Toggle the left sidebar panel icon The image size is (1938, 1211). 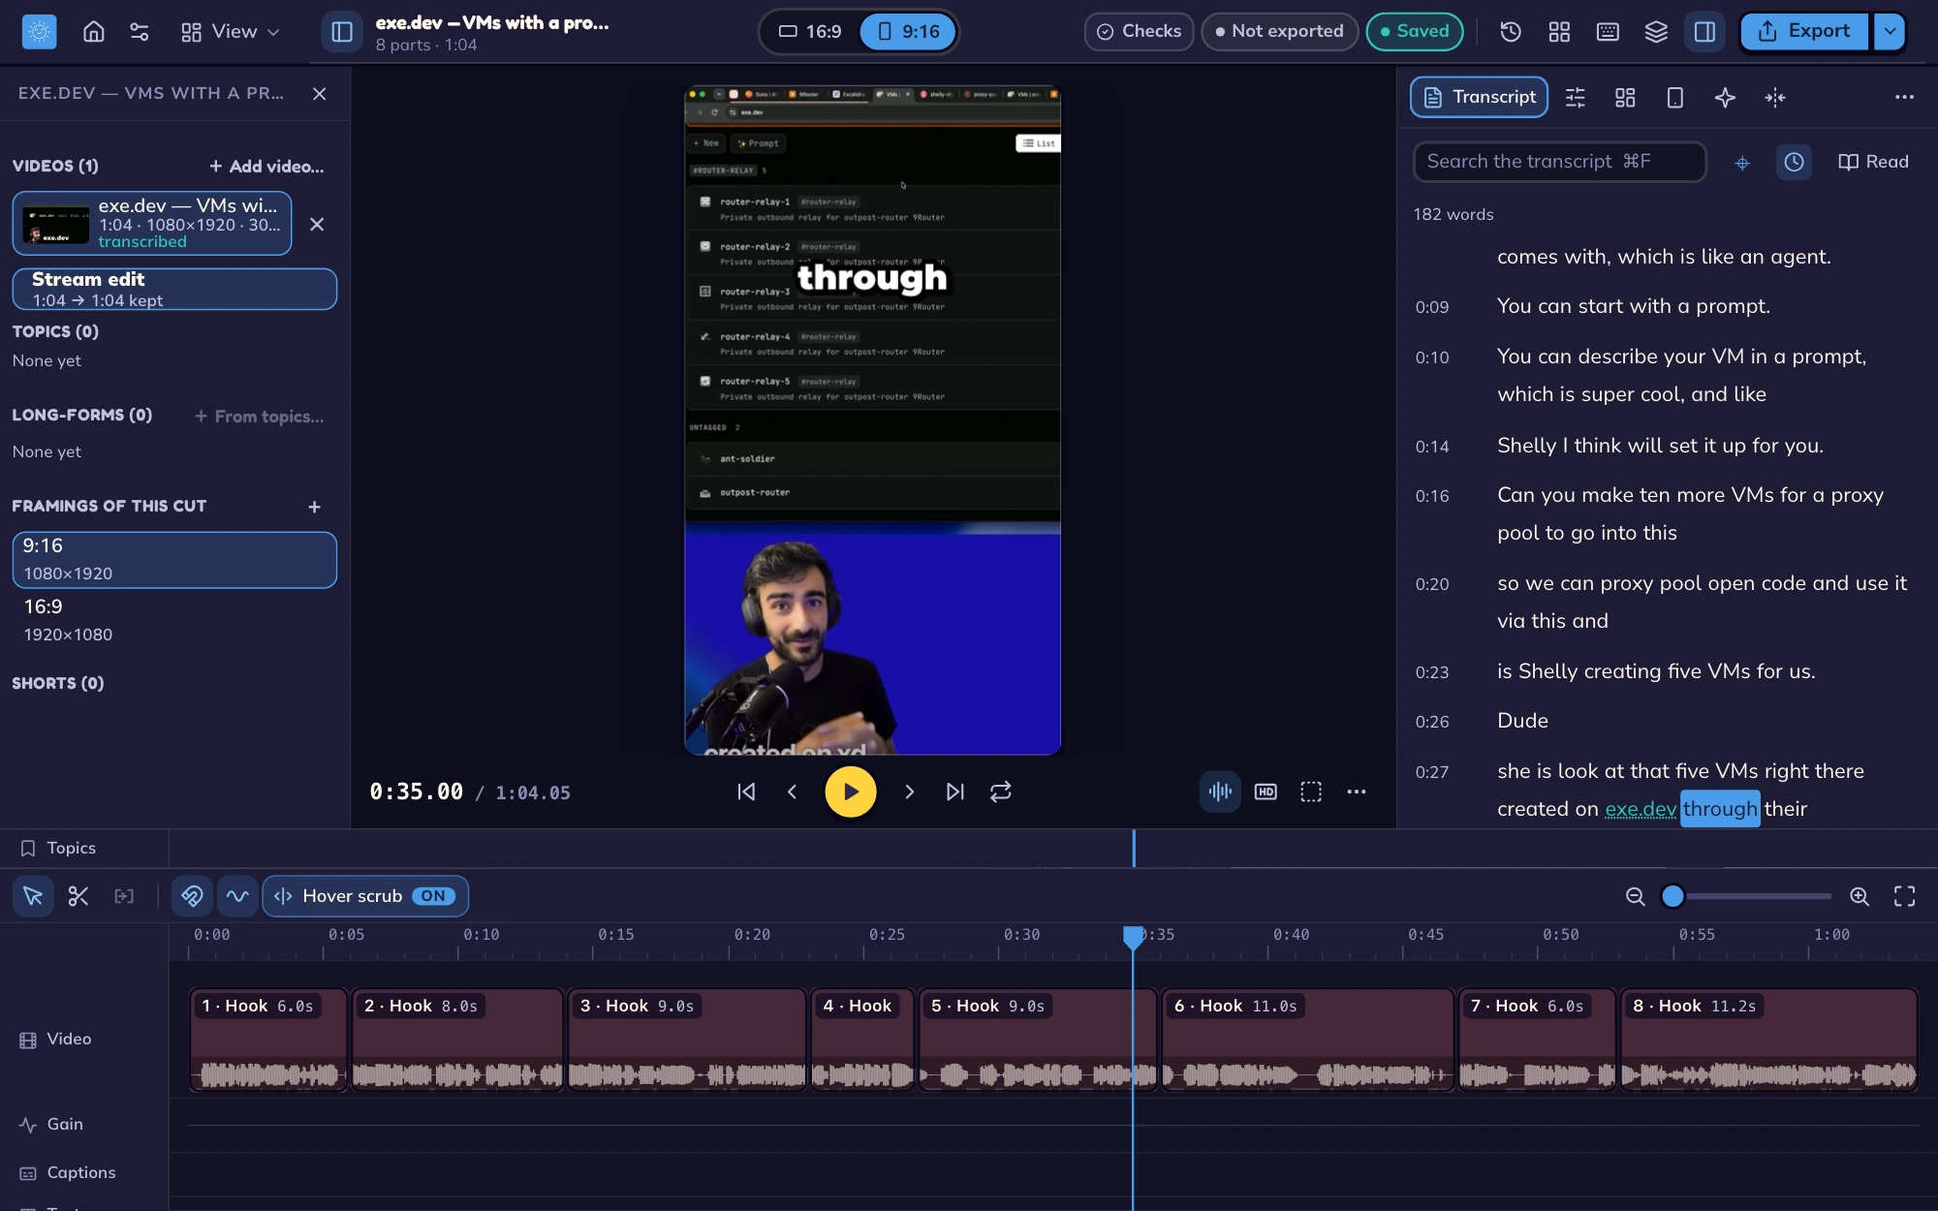(x=341, y=31)
